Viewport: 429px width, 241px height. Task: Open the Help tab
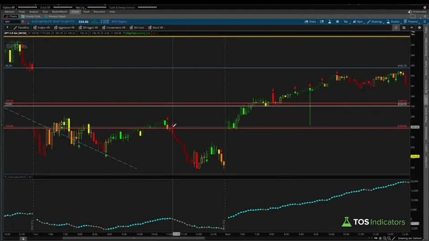pyautogui.click(x=112, y=12)
